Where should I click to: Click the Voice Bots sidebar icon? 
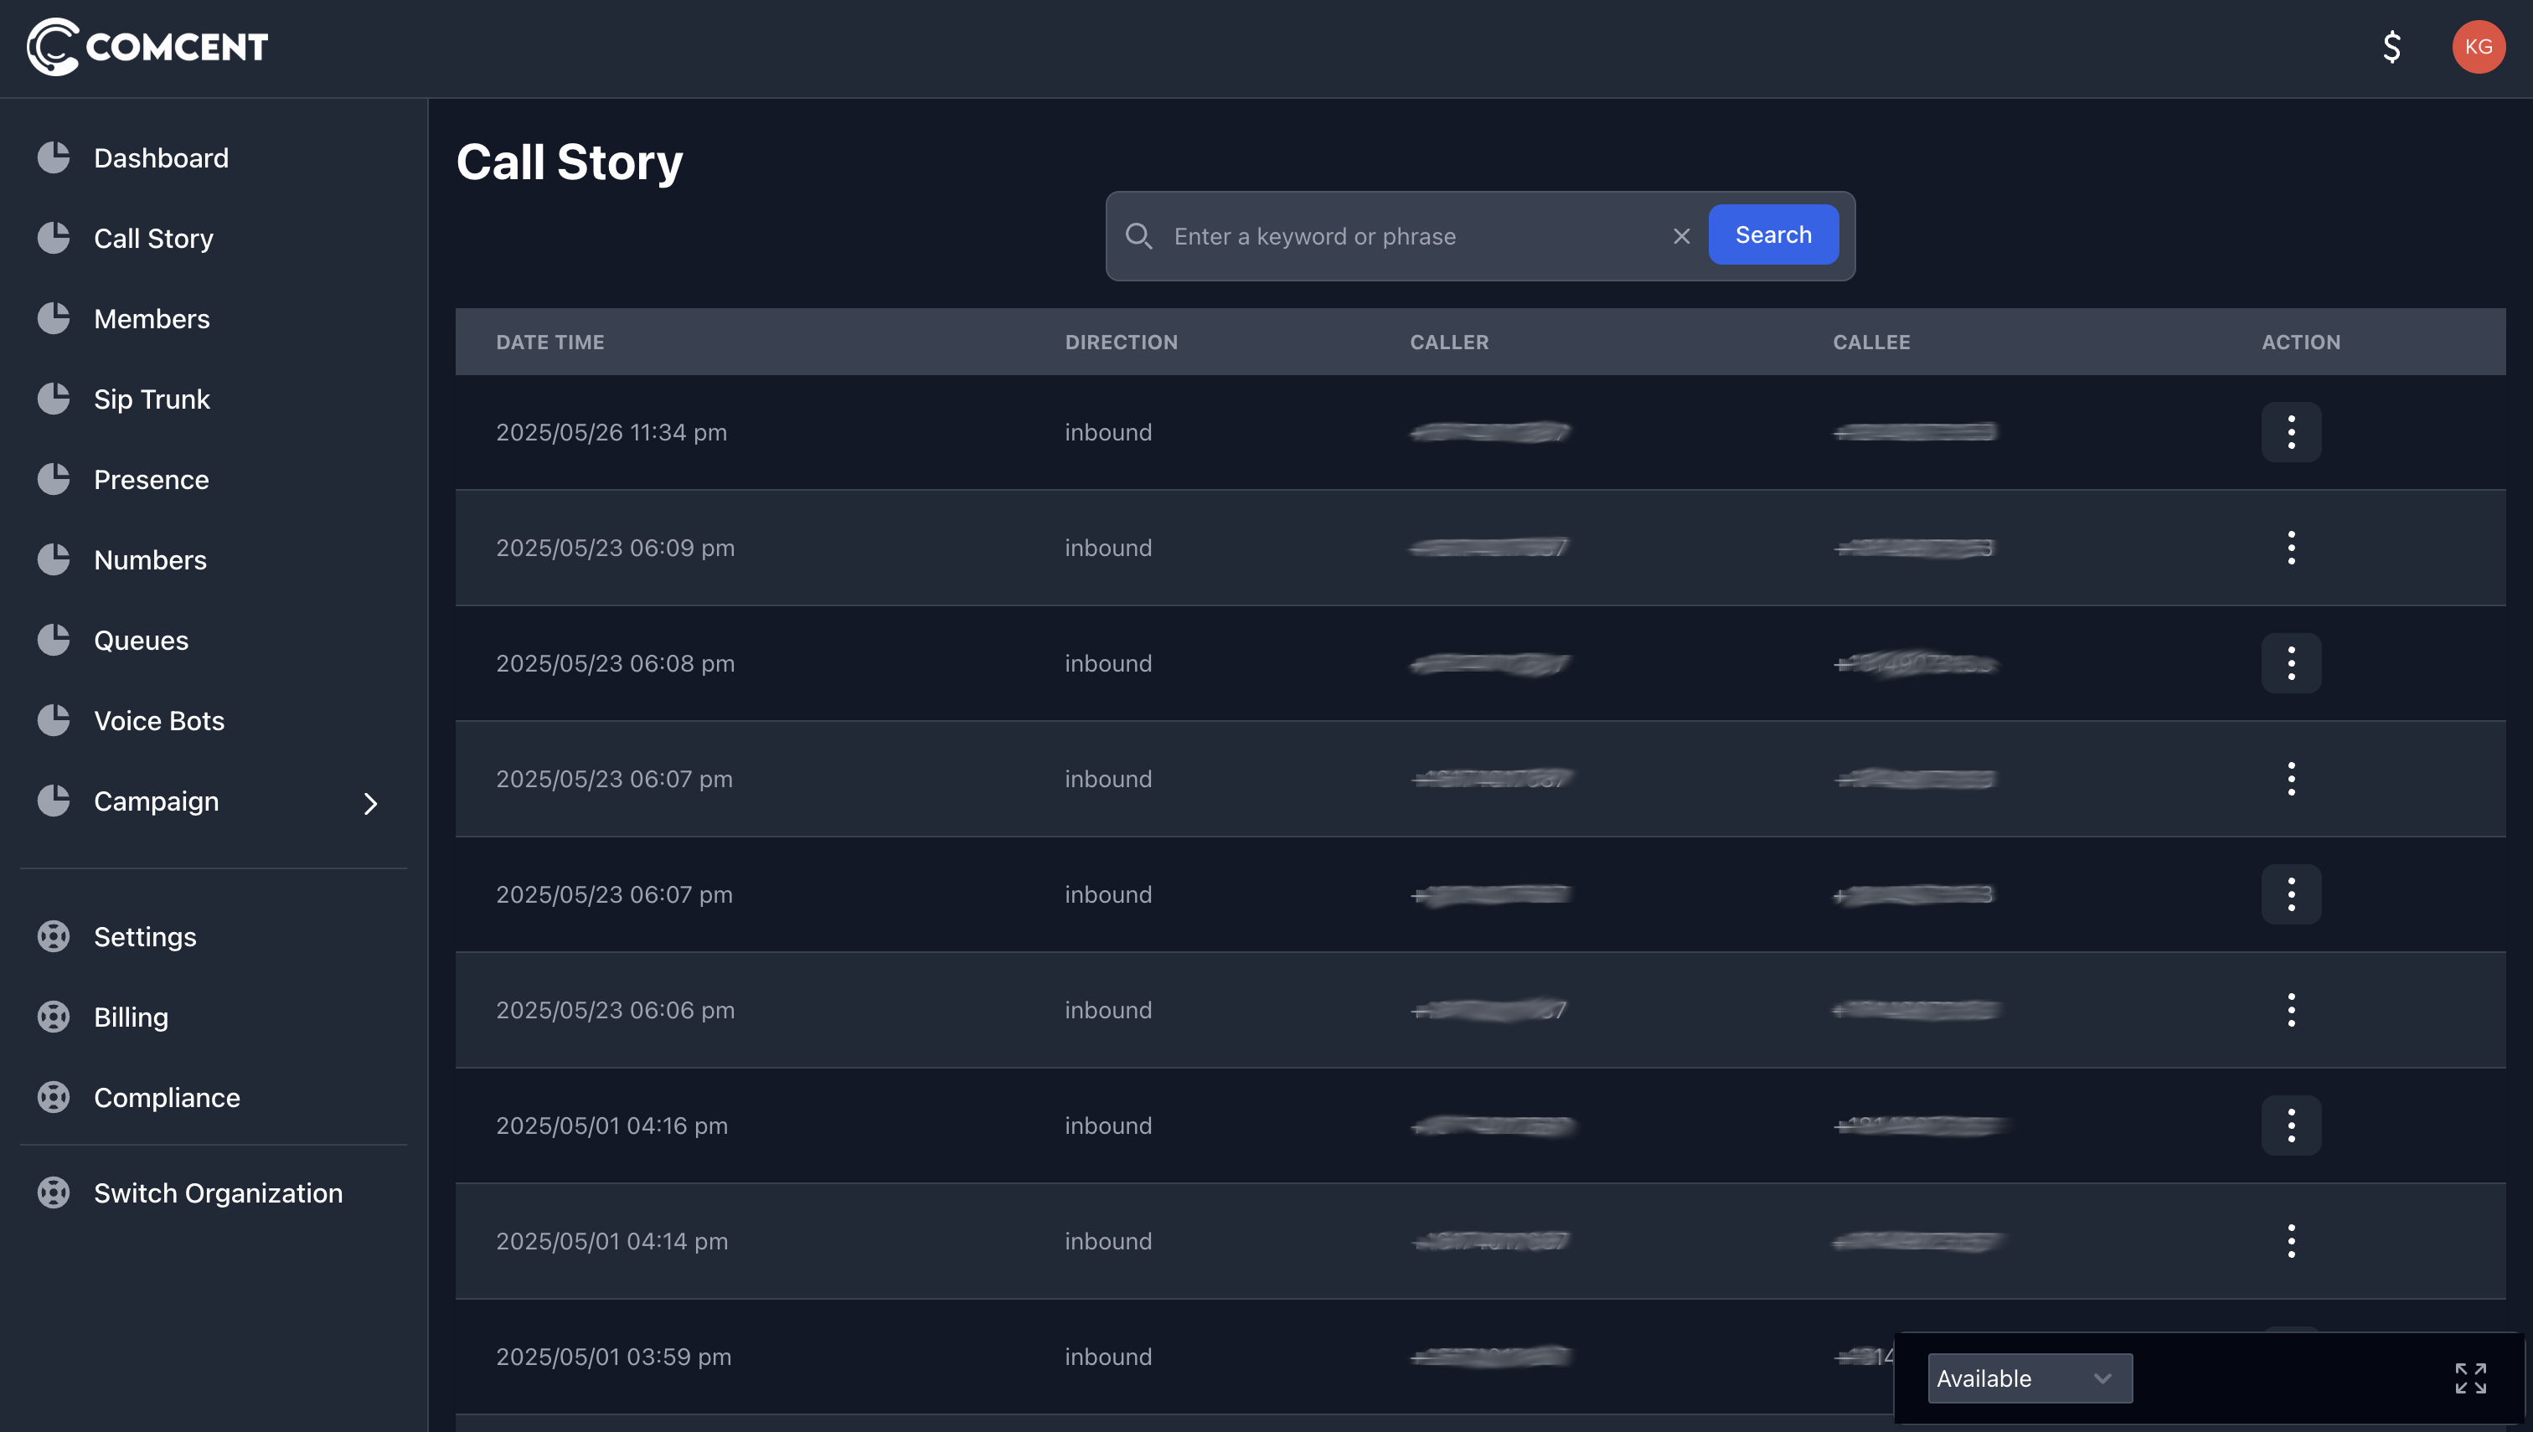(53, 721)
